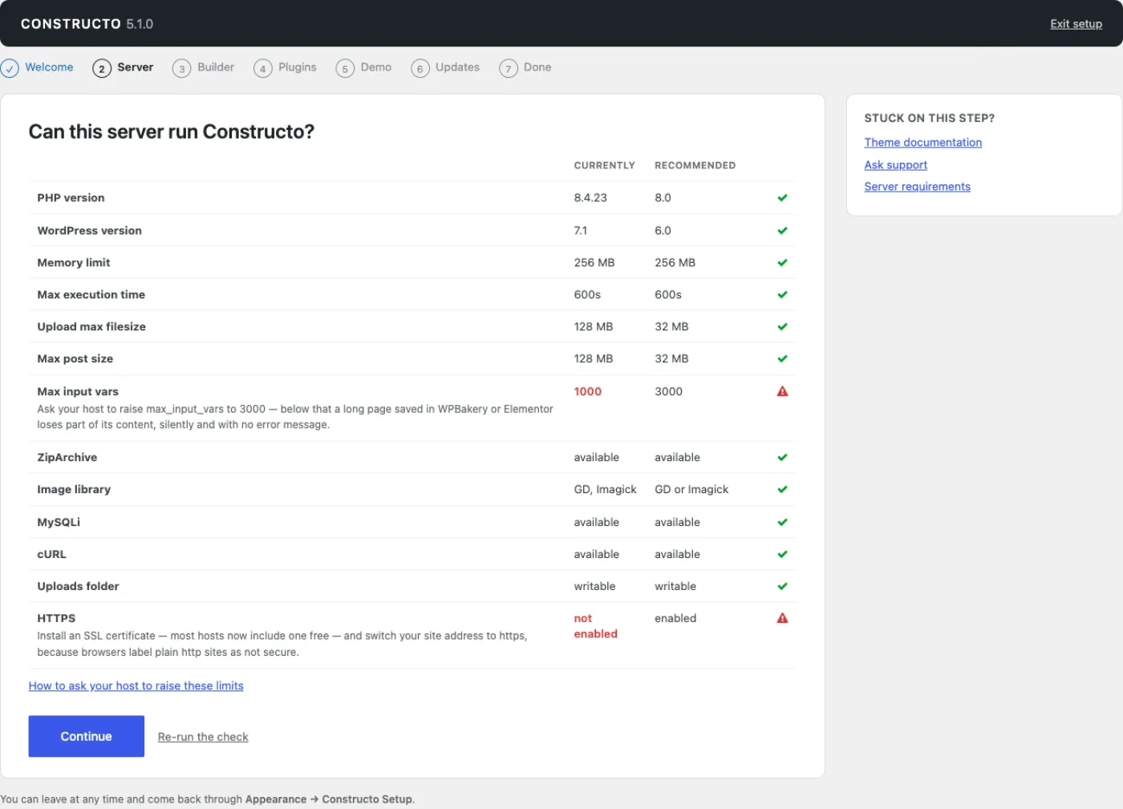
Task: Click the 'Upload max filesize' row label
Action: pyautogui.click(x=91, y=327)
